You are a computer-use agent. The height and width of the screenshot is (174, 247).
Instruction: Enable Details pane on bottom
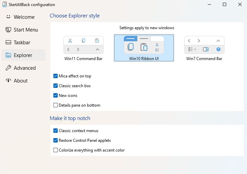pyautogui.click(x=56, y=105)
